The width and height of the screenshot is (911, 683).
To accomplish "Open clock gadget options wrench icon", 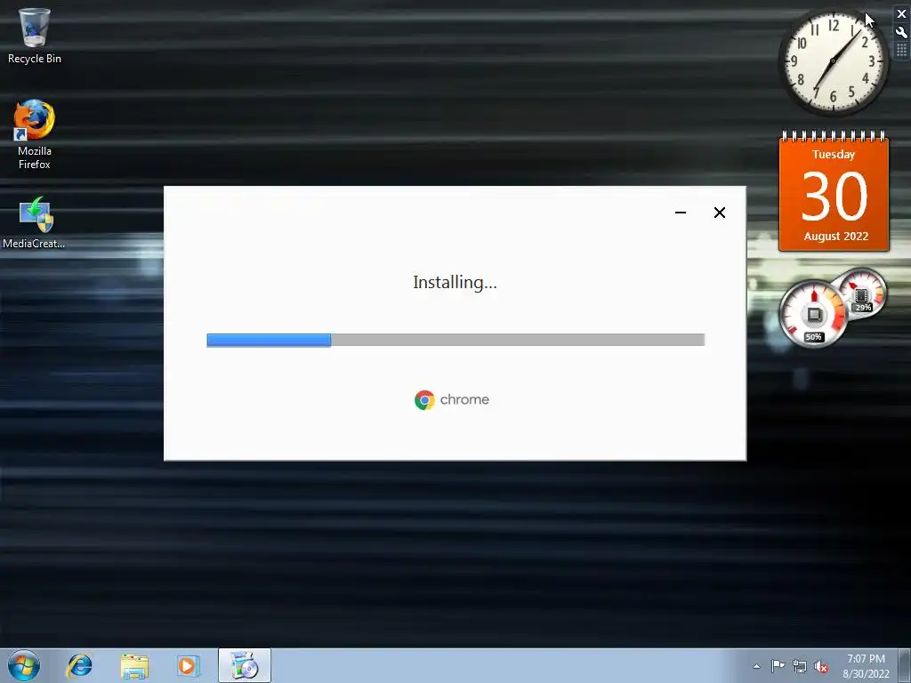I will pos(902,32).
